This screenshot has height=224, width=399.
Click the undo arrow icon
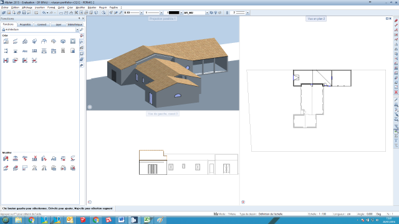pyautogui.click(x=44, y=12)
